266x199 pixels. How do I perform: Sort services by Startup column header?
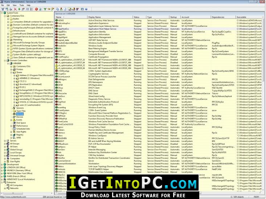175,17
